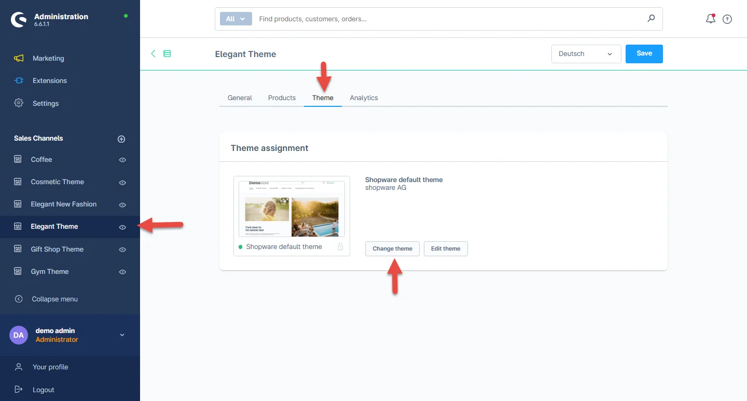Viewport: 747px width, 401px height.
Task: Add a new sales channel plus icon
Action: [121, 139]
